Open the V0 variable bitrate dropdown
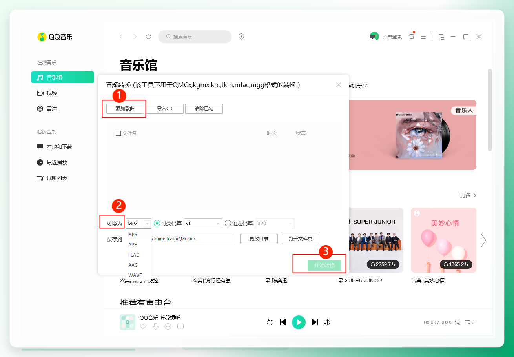This screenshot has width=514, height=357. pyautogui.click(x=203, y=223)
